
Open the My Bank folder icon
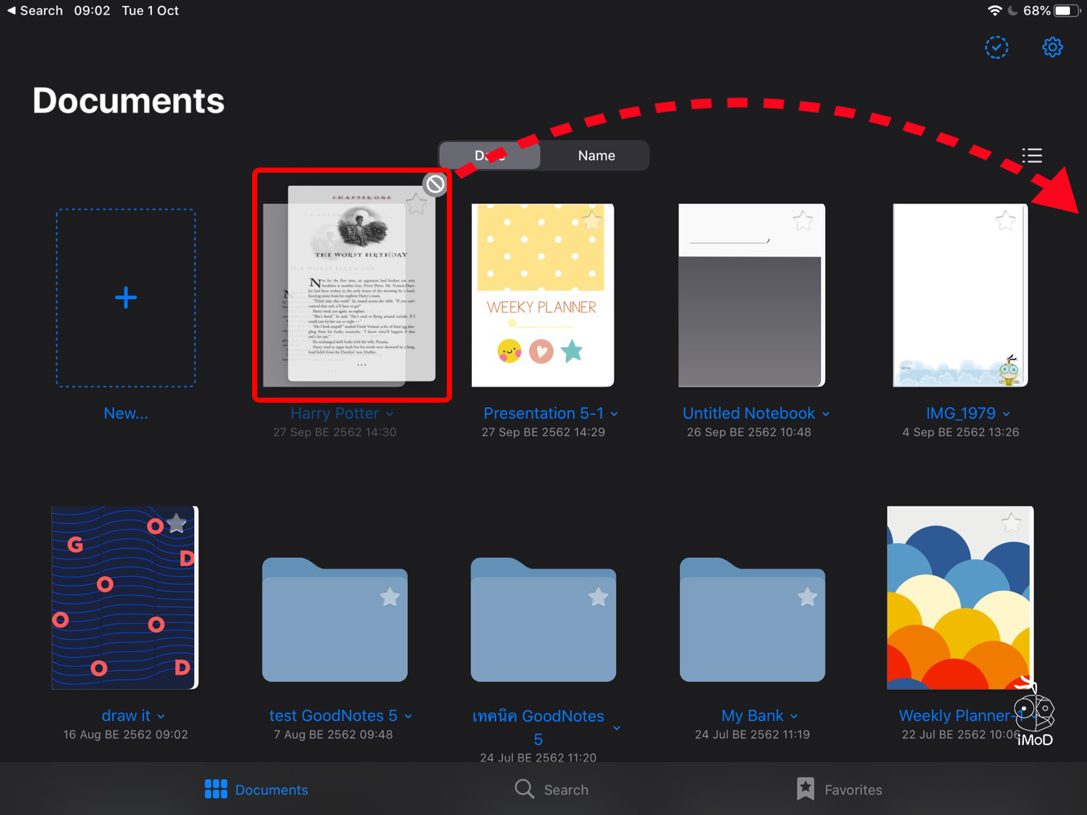point(752,621)
